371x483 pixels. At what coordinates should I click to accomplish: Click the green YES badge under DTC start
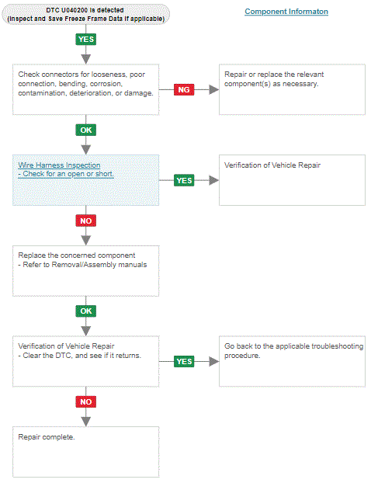point(86,40)
